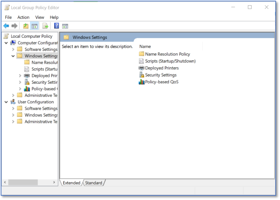Click Security Settings icon in right list
The width and height of the screenshot is (280, 200).
141,75
